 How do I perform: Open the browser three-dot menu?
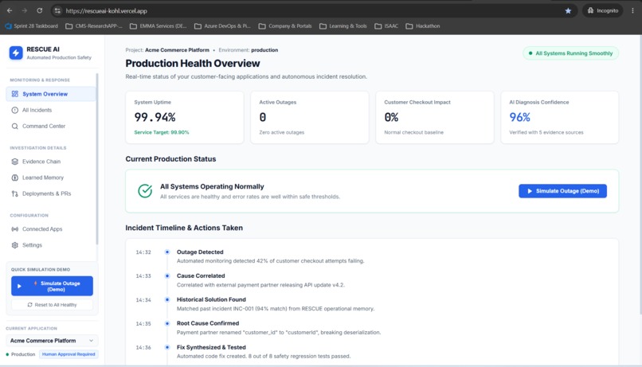[632, 10]
